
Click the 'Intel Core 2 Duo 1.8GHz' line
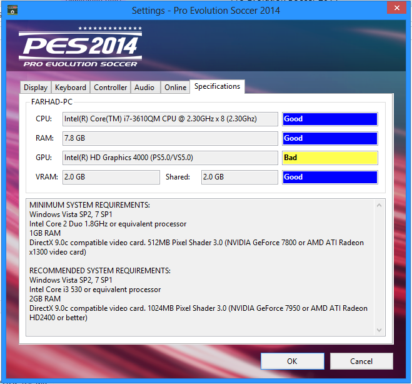[x=108, y=224]
